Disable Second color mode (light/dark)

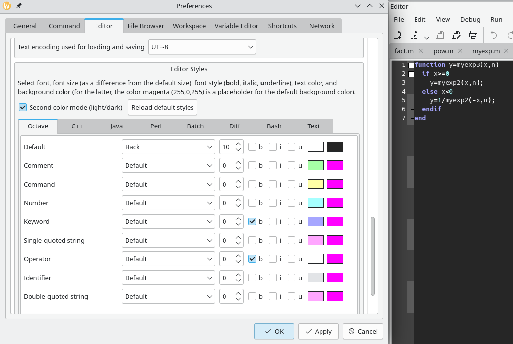[x=23, y=107]
